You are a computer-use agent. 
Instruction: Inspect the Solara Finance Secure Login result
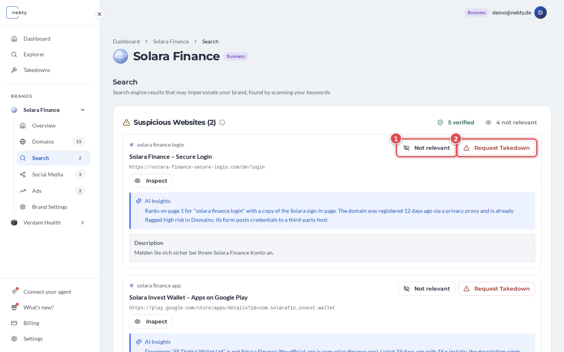coord(151,181)
